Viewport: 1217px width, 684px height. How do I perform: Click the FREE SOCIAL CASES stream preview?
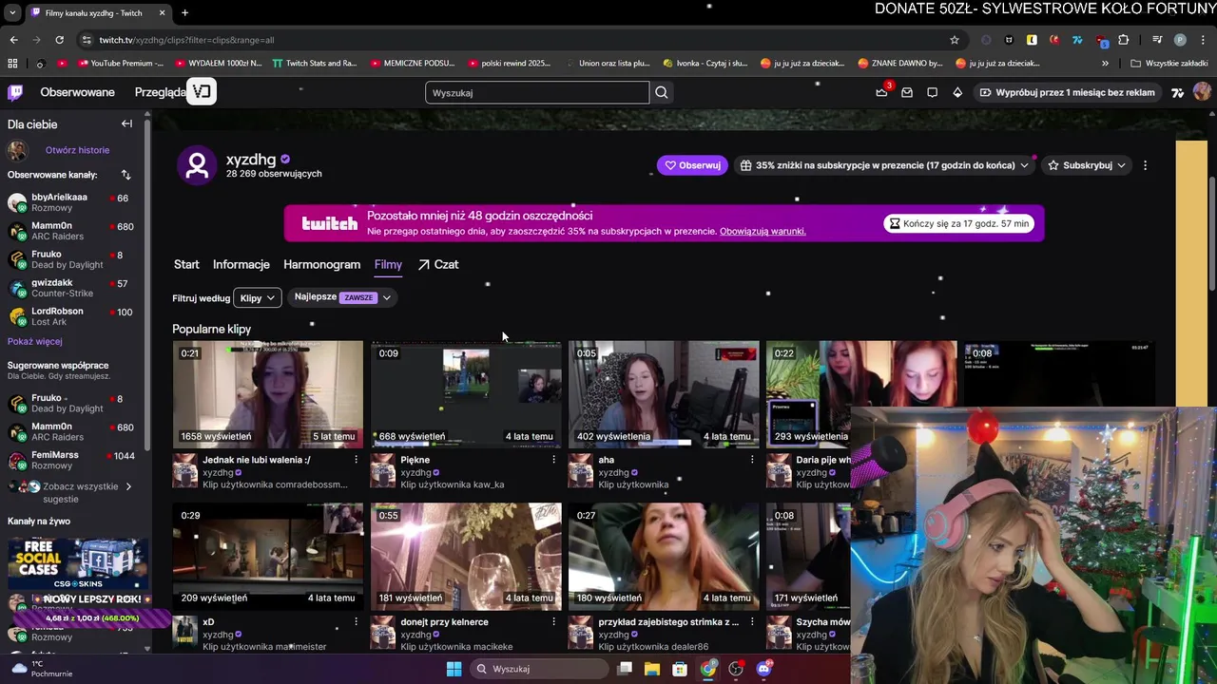(x=77, y=564)
